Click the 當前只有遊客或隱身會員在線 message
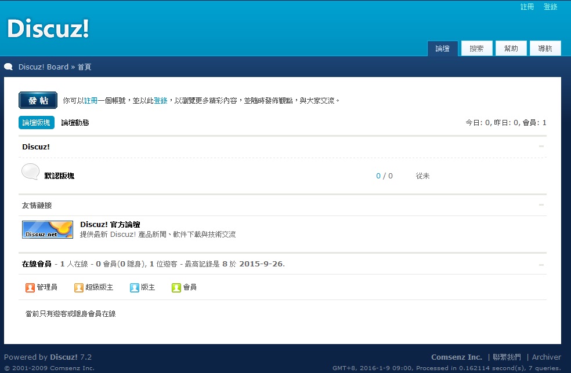571x373 pixels. (70, 314)
